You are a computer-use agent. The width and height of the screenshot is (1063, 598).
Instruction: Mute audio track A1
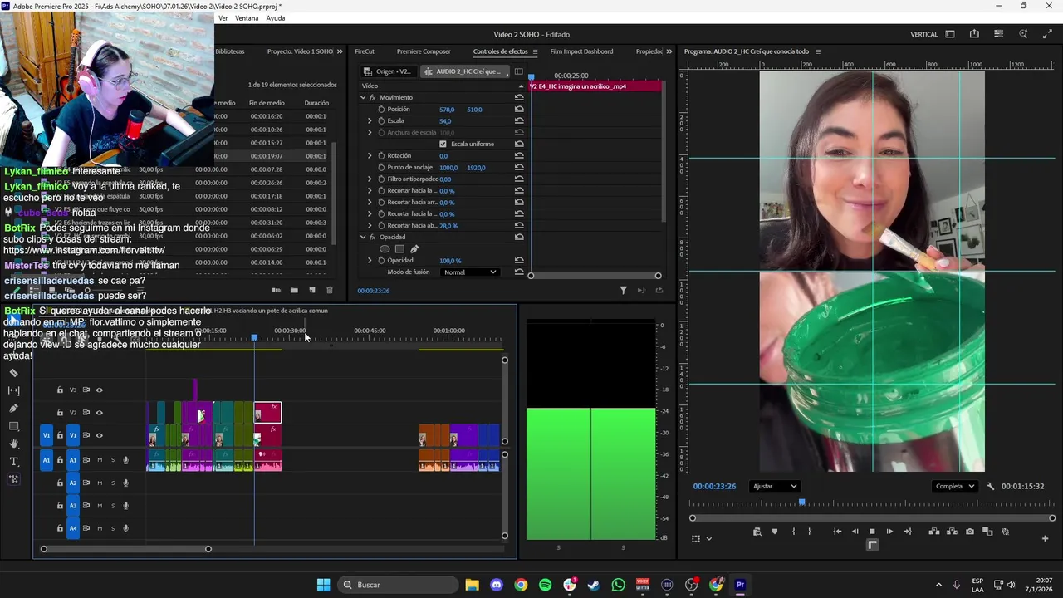pos(100,460)
